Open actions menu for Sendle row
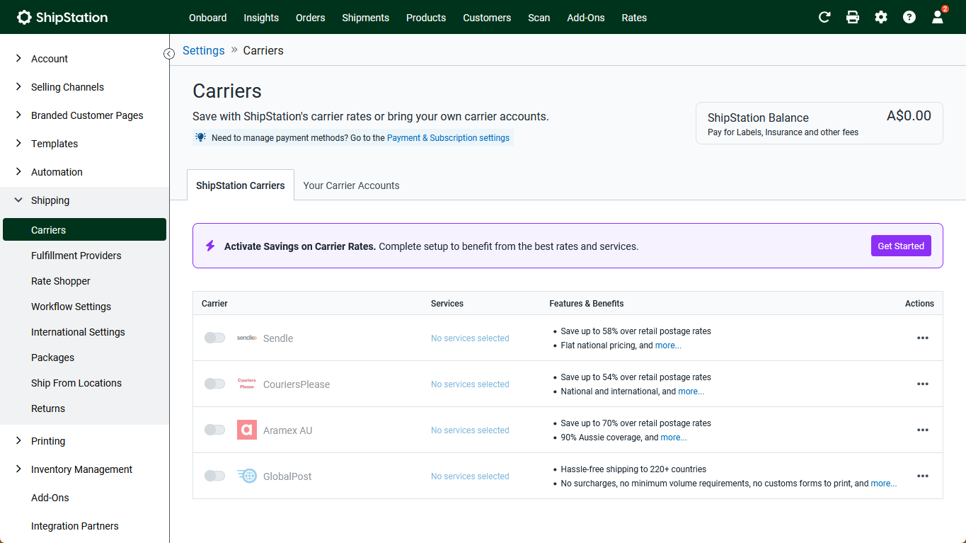Image resolution: width=966 pixels, height=543 pixels. pos(922,338)
